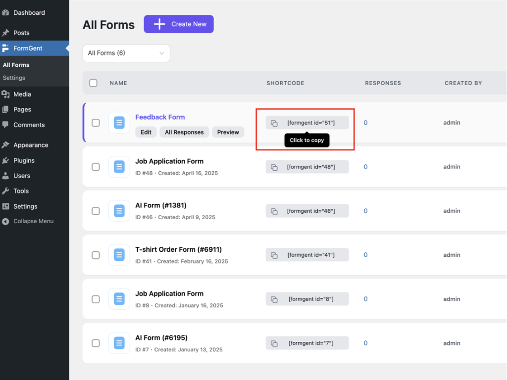Viewport: 507px width, 380px height.
Task: Click the Collapse Menu arrow icon
Action: [x=5, y=221]
